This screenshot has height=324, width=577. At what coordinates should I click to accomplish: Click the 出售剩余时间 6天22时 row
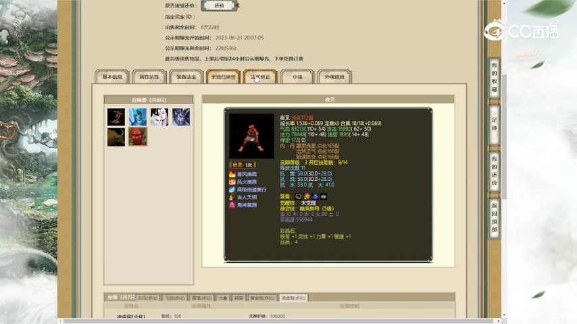[x=192, y=27]
